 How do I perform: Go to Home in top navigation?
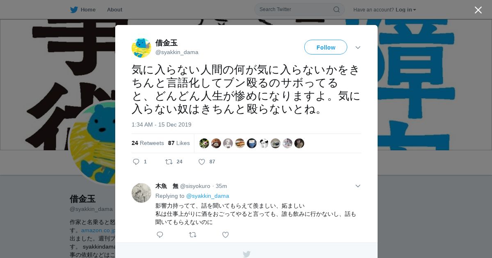click(x=88, y=9)
